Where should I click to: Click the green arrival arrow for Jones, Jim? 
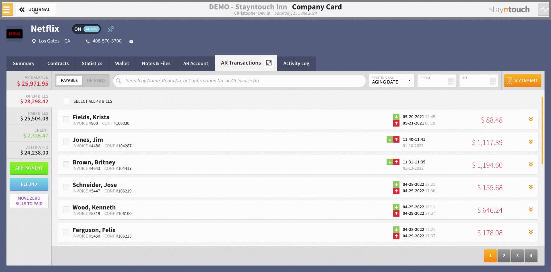(390, 139)
